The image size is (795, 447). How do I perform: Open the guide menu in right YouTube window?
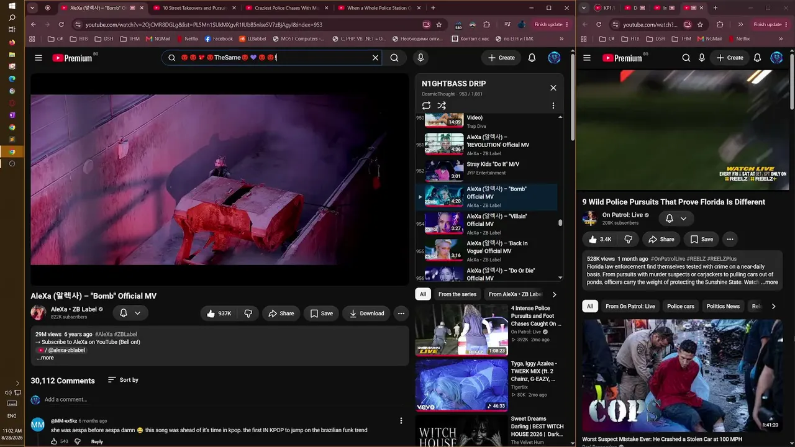[x=587, y=58]
